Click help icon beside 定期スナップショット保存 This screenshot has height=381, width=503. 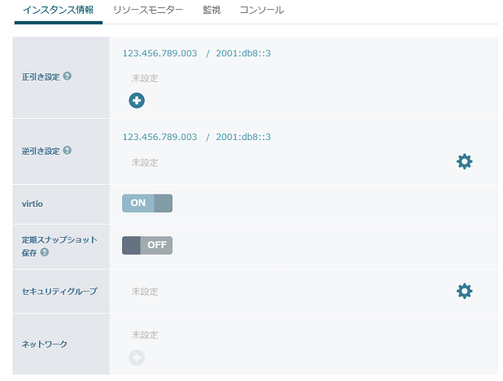click(45, 252)
